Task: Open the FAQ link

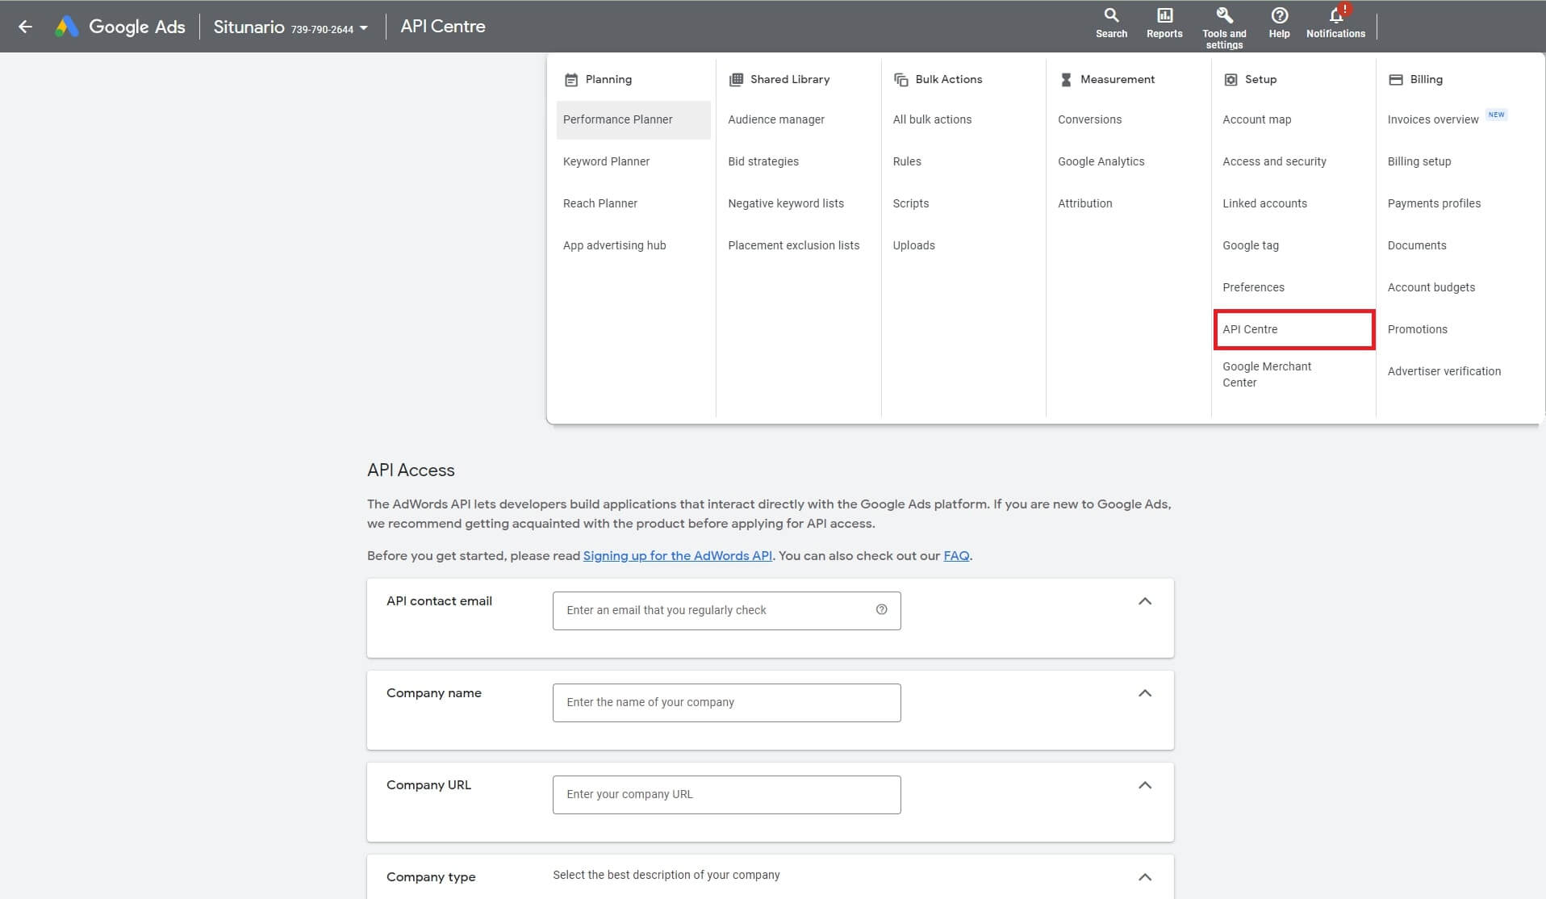Action: (x=956, y=556)
